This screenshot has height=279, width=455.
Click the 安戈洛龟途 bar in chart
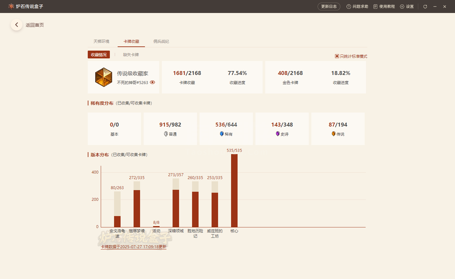(x=117, y=209)
